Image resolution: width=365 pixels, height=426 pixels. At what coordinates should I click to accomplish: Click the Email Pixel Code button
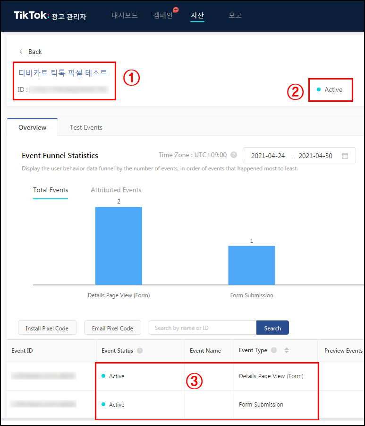[112, 328]
